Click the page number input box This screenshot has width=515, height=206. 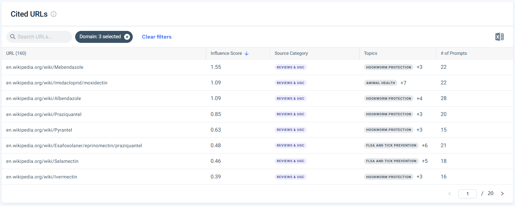(467, 194)
